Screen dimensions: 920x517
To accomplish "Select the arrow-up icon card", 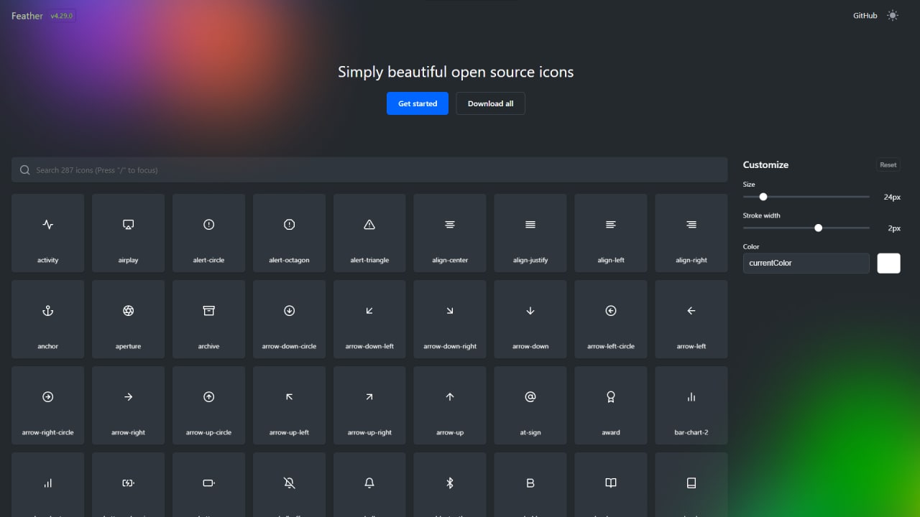I will pyautogui.click(x=450, y=405).
